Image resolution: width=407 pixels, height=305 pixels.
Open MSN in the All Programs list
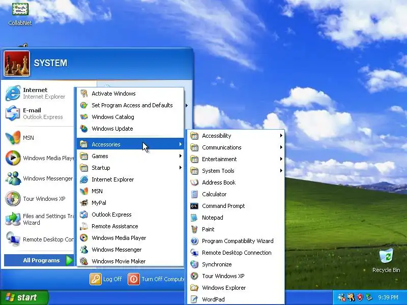(130, 191)
